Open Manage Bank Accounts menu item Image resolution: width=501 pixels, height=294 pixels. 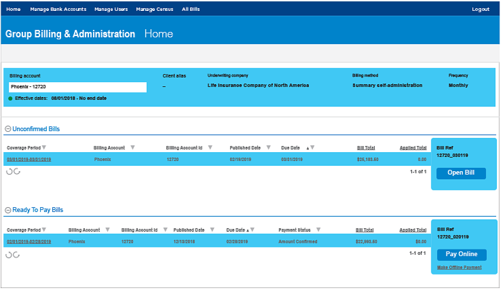click(58, 9)
